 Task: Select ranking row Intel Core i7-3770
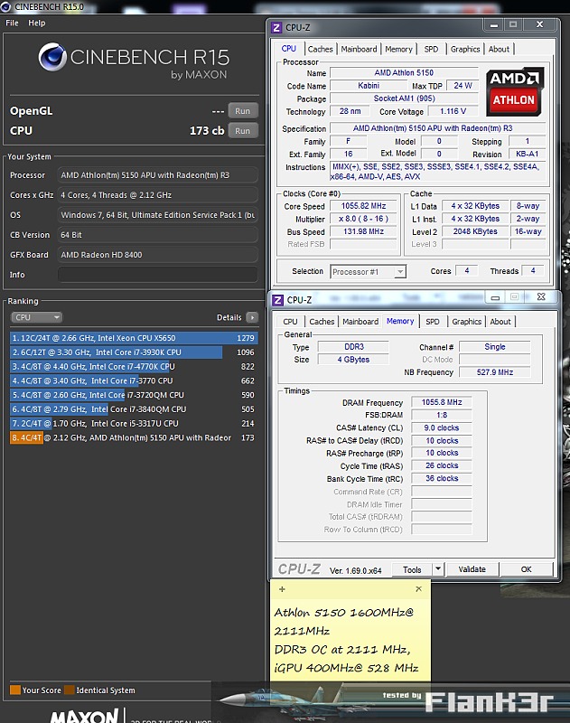click(133, 380)
